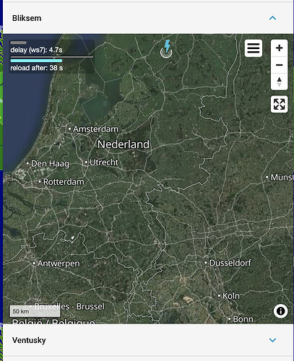Click the cyan reload progress bar

point(36,61)
